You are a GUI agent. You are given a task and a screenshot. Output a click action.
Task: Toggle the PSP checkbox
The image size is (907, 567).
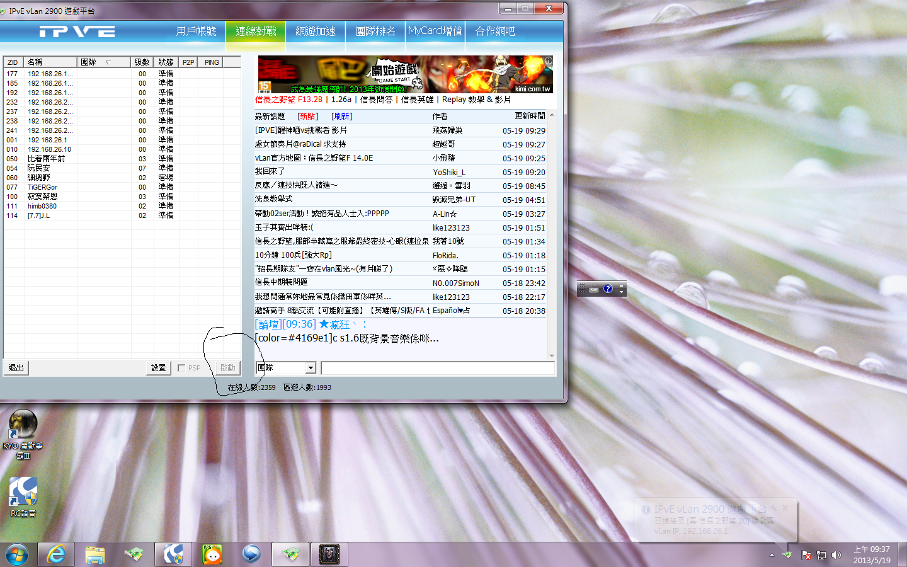click(x=181, y=368)
